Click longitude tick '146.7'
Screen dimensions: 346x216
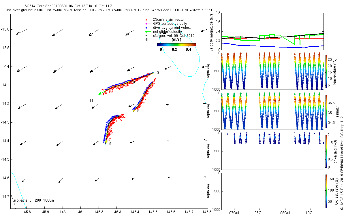point(189,212)
